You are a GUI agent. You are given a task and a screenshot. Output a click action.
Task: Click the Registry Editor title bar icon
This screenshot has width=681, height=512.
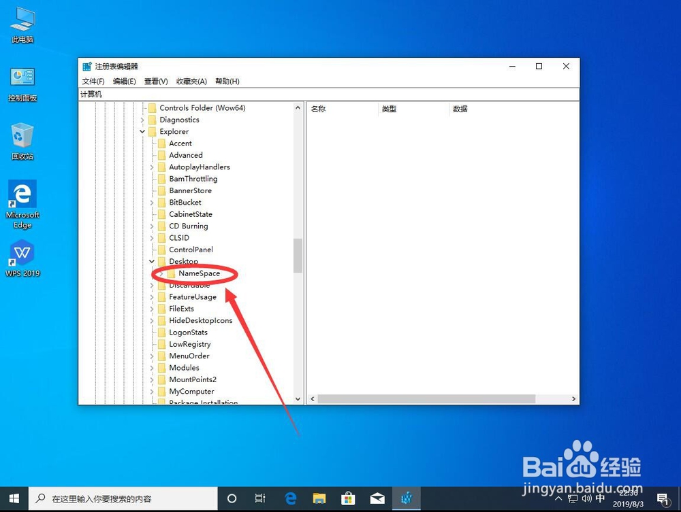(x=87, y=67)
